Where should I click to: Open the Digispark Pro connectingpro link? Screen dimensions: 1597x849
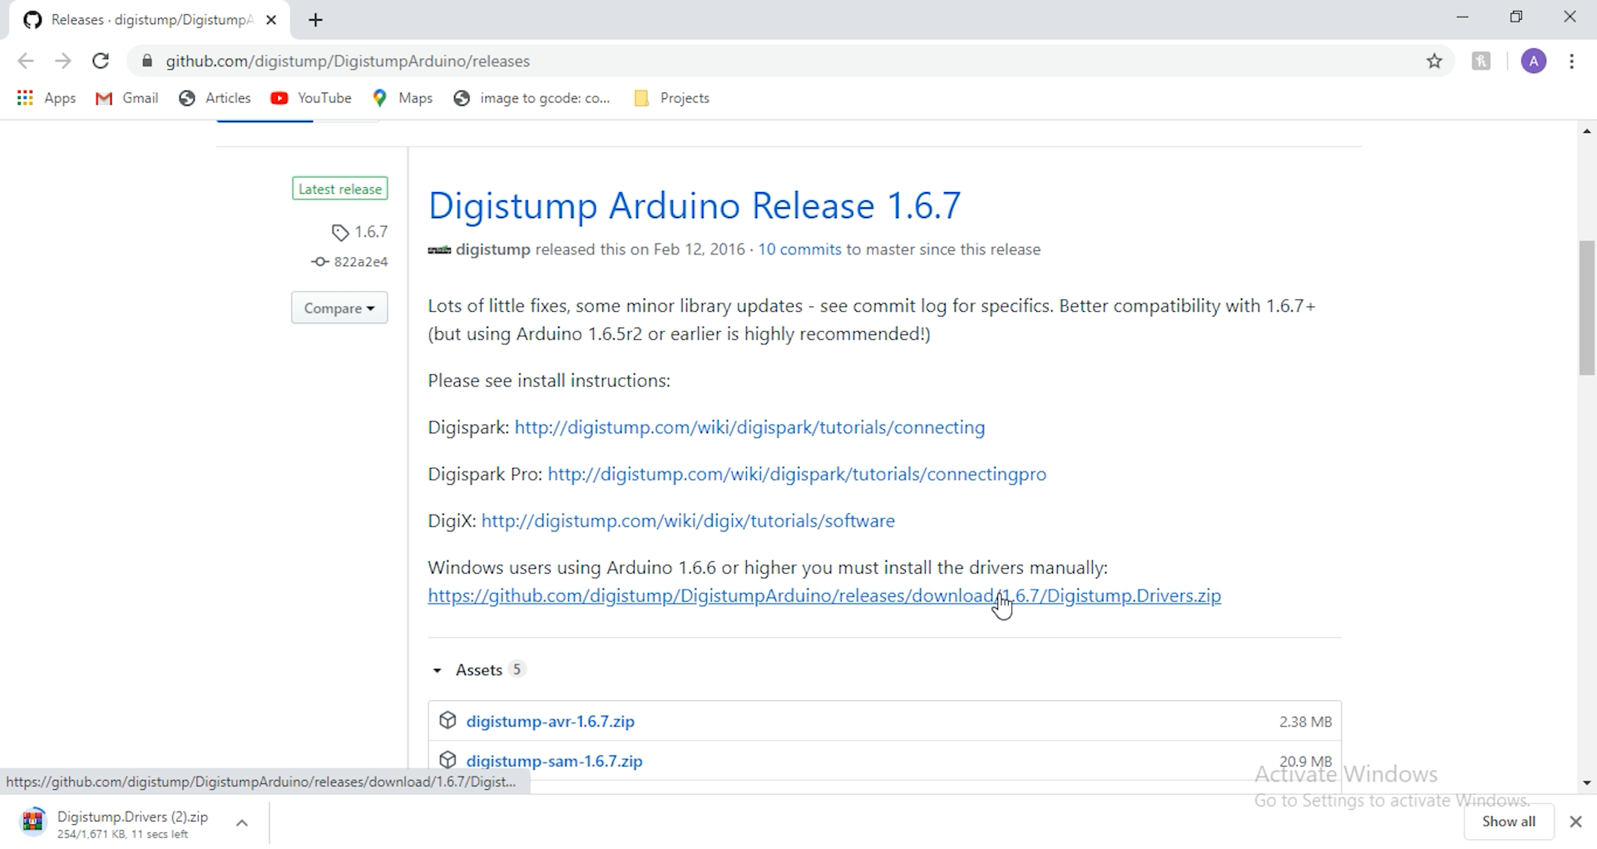(x=797, y=474)
